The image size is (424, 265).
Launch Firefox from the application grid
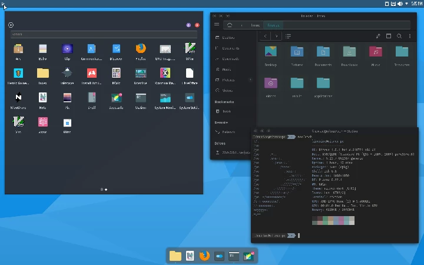tap(140, 49)
